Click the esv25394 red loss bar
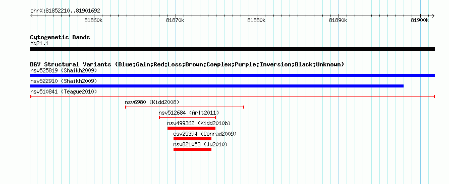Viewport: 449px width, 184px height. click(x=192, y=139)
